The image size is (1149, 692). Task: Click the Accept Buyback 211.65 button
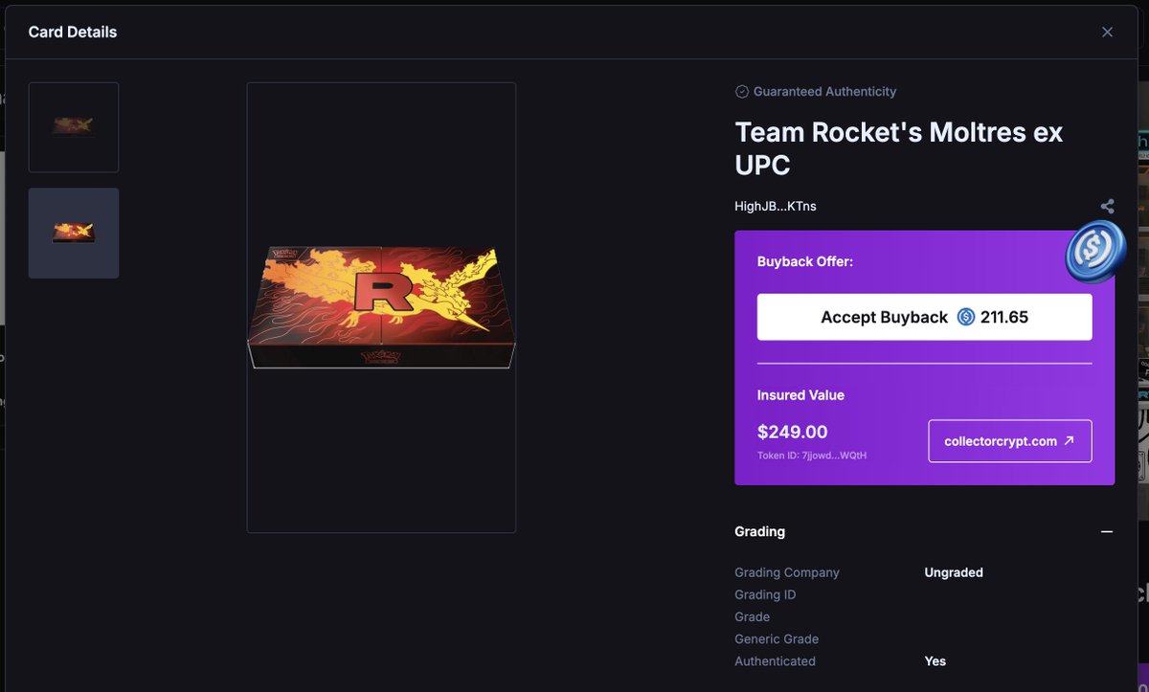[x=924, y=317]
